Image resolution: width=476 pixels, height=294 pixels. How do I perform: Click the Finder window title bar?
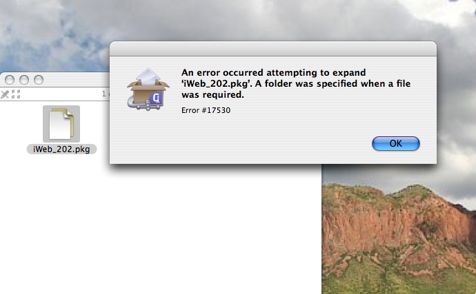pos(76,80)
